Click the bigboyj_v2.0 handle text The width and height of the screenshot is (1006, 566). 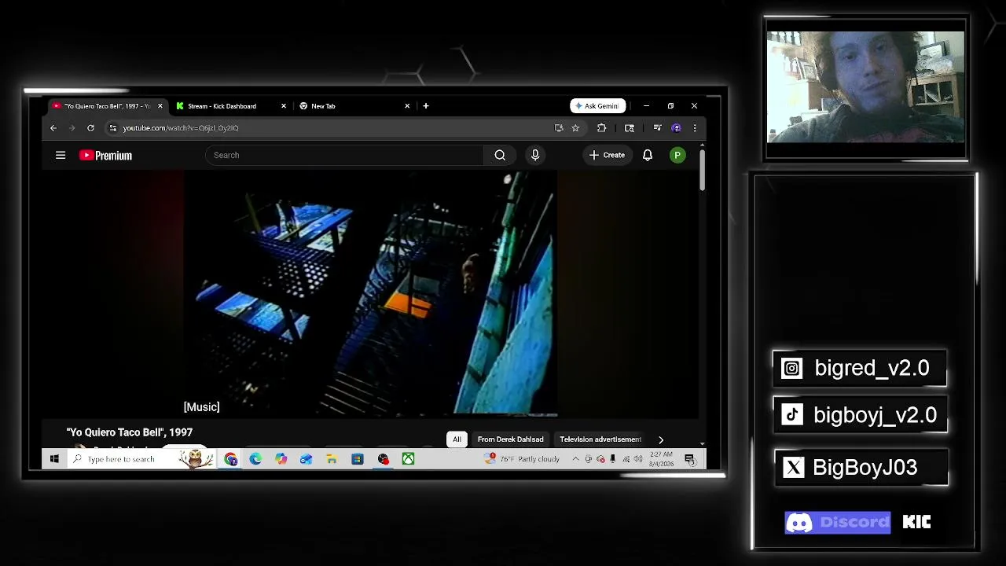click(875, 415)
